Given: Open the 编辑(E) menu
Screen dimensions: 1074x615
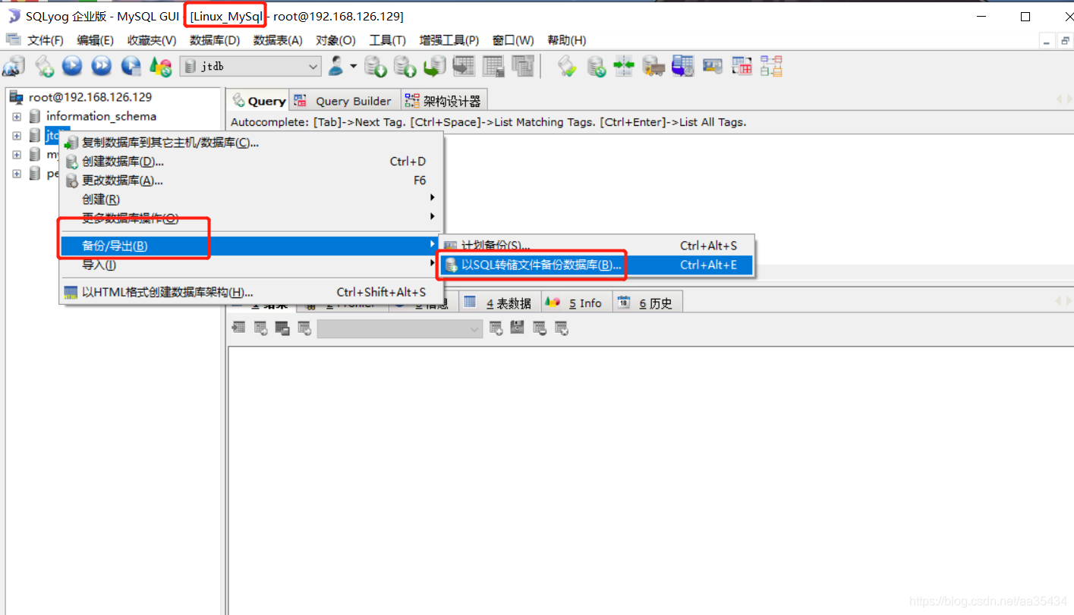Looking at the screenshot, I should 95,40.
